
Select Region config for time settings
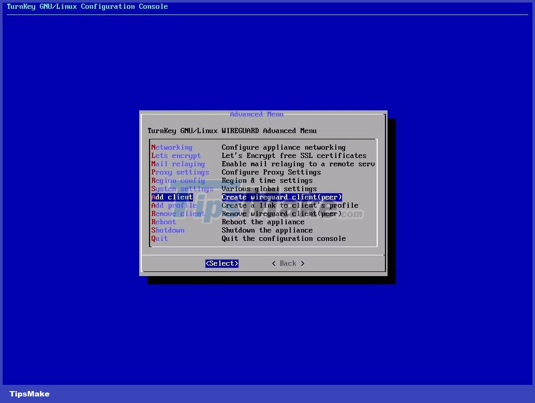point(178,180)
